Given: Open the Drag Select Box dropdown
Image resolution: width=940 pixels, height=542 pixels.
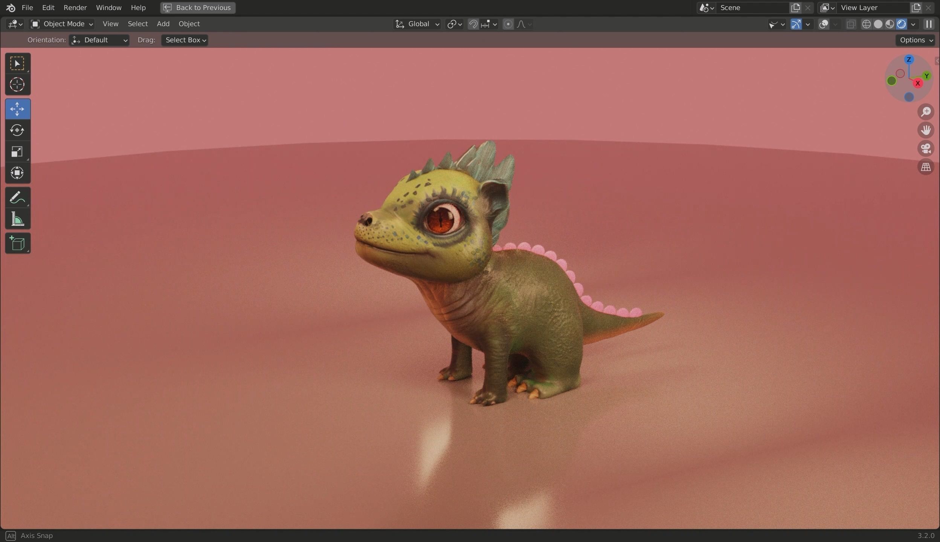Looking at the screenshot, I should coord(185,40).
